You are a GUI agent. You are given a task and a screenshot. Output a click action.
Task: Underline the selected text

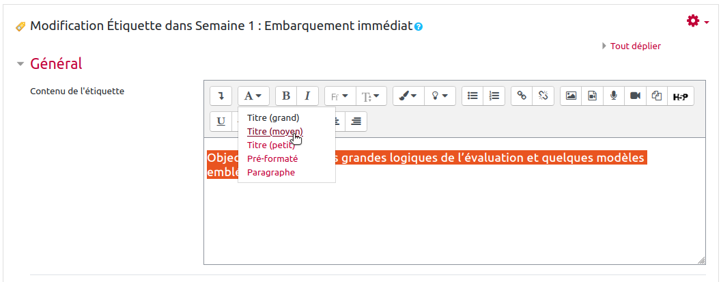(x=221, y=122)
